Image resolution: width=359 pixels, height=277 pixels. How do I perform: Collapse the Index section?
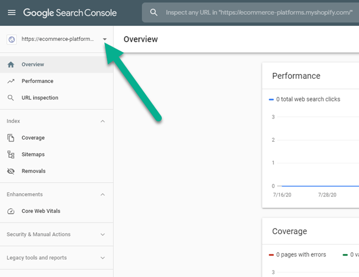tap(103, 121)
